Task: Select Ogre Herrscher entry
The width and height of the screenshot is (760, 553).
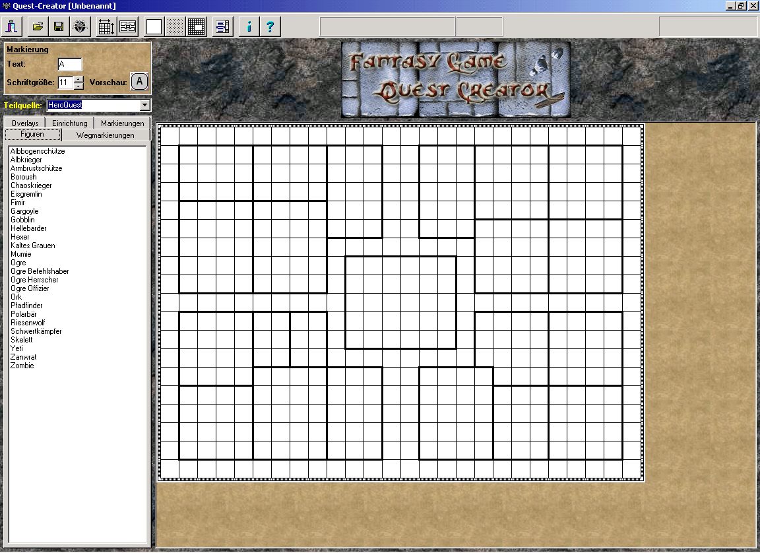Action: coord(34,280)
